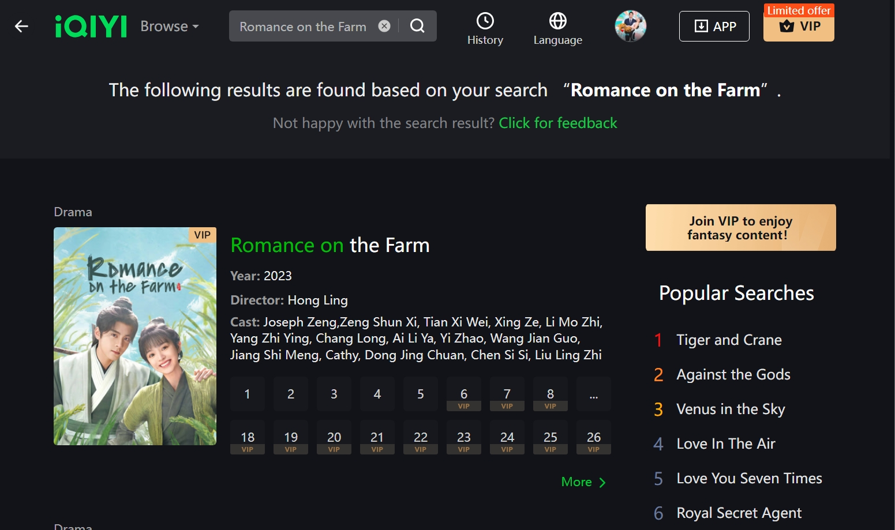Open the Romance on the Farm poster
Screen dimensions: 895x530
click(134, 336)
